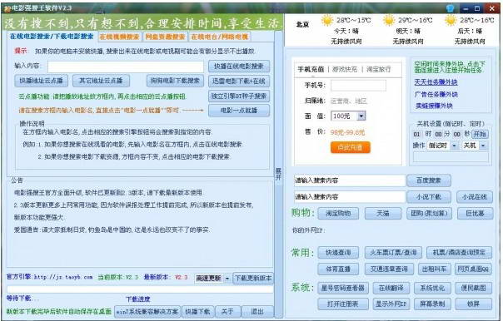
Task: Click the 淘宝购物 button
Action: [x=338, y=214]
